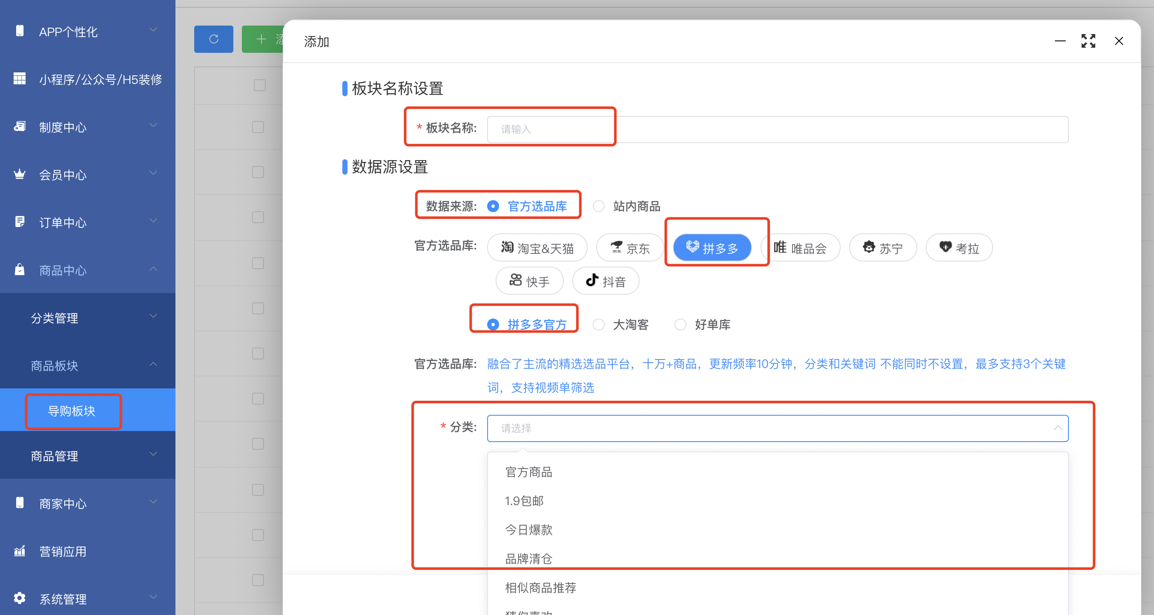Open the 分类管理 submenu item
The height and width of the screenshot is (615, 1154).
(x=88, y=318)
